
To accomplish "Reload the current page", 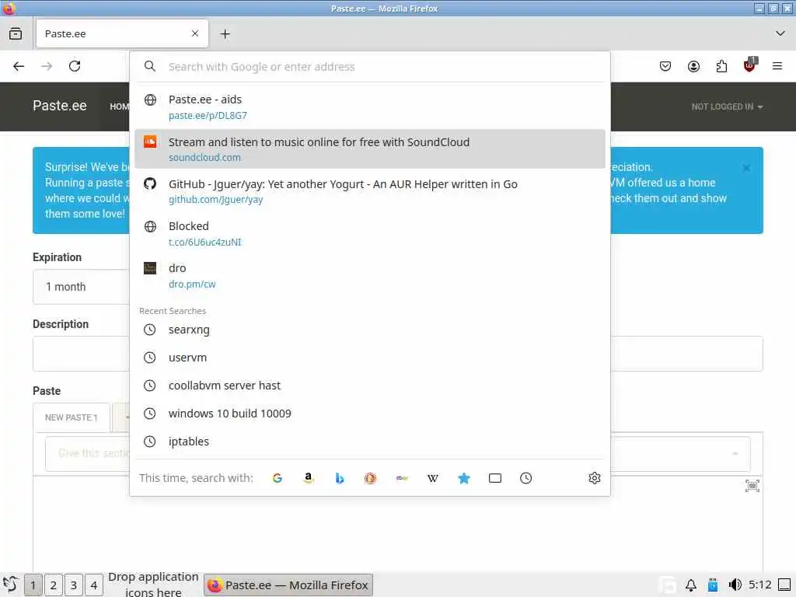I will (x=75, y=67).
